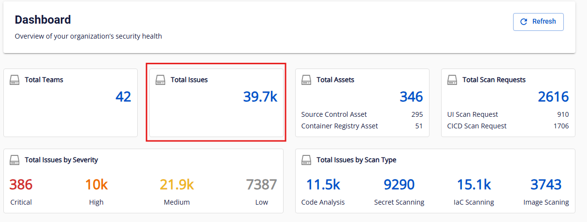Open the 42 Total Teams count
This screenshot has height=222, width=587.
coord(123,97)
